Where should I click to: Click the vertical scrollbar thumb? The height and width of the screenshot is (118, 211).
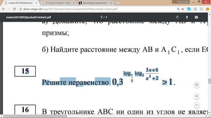pyautogui.click(x=210, y=81)
